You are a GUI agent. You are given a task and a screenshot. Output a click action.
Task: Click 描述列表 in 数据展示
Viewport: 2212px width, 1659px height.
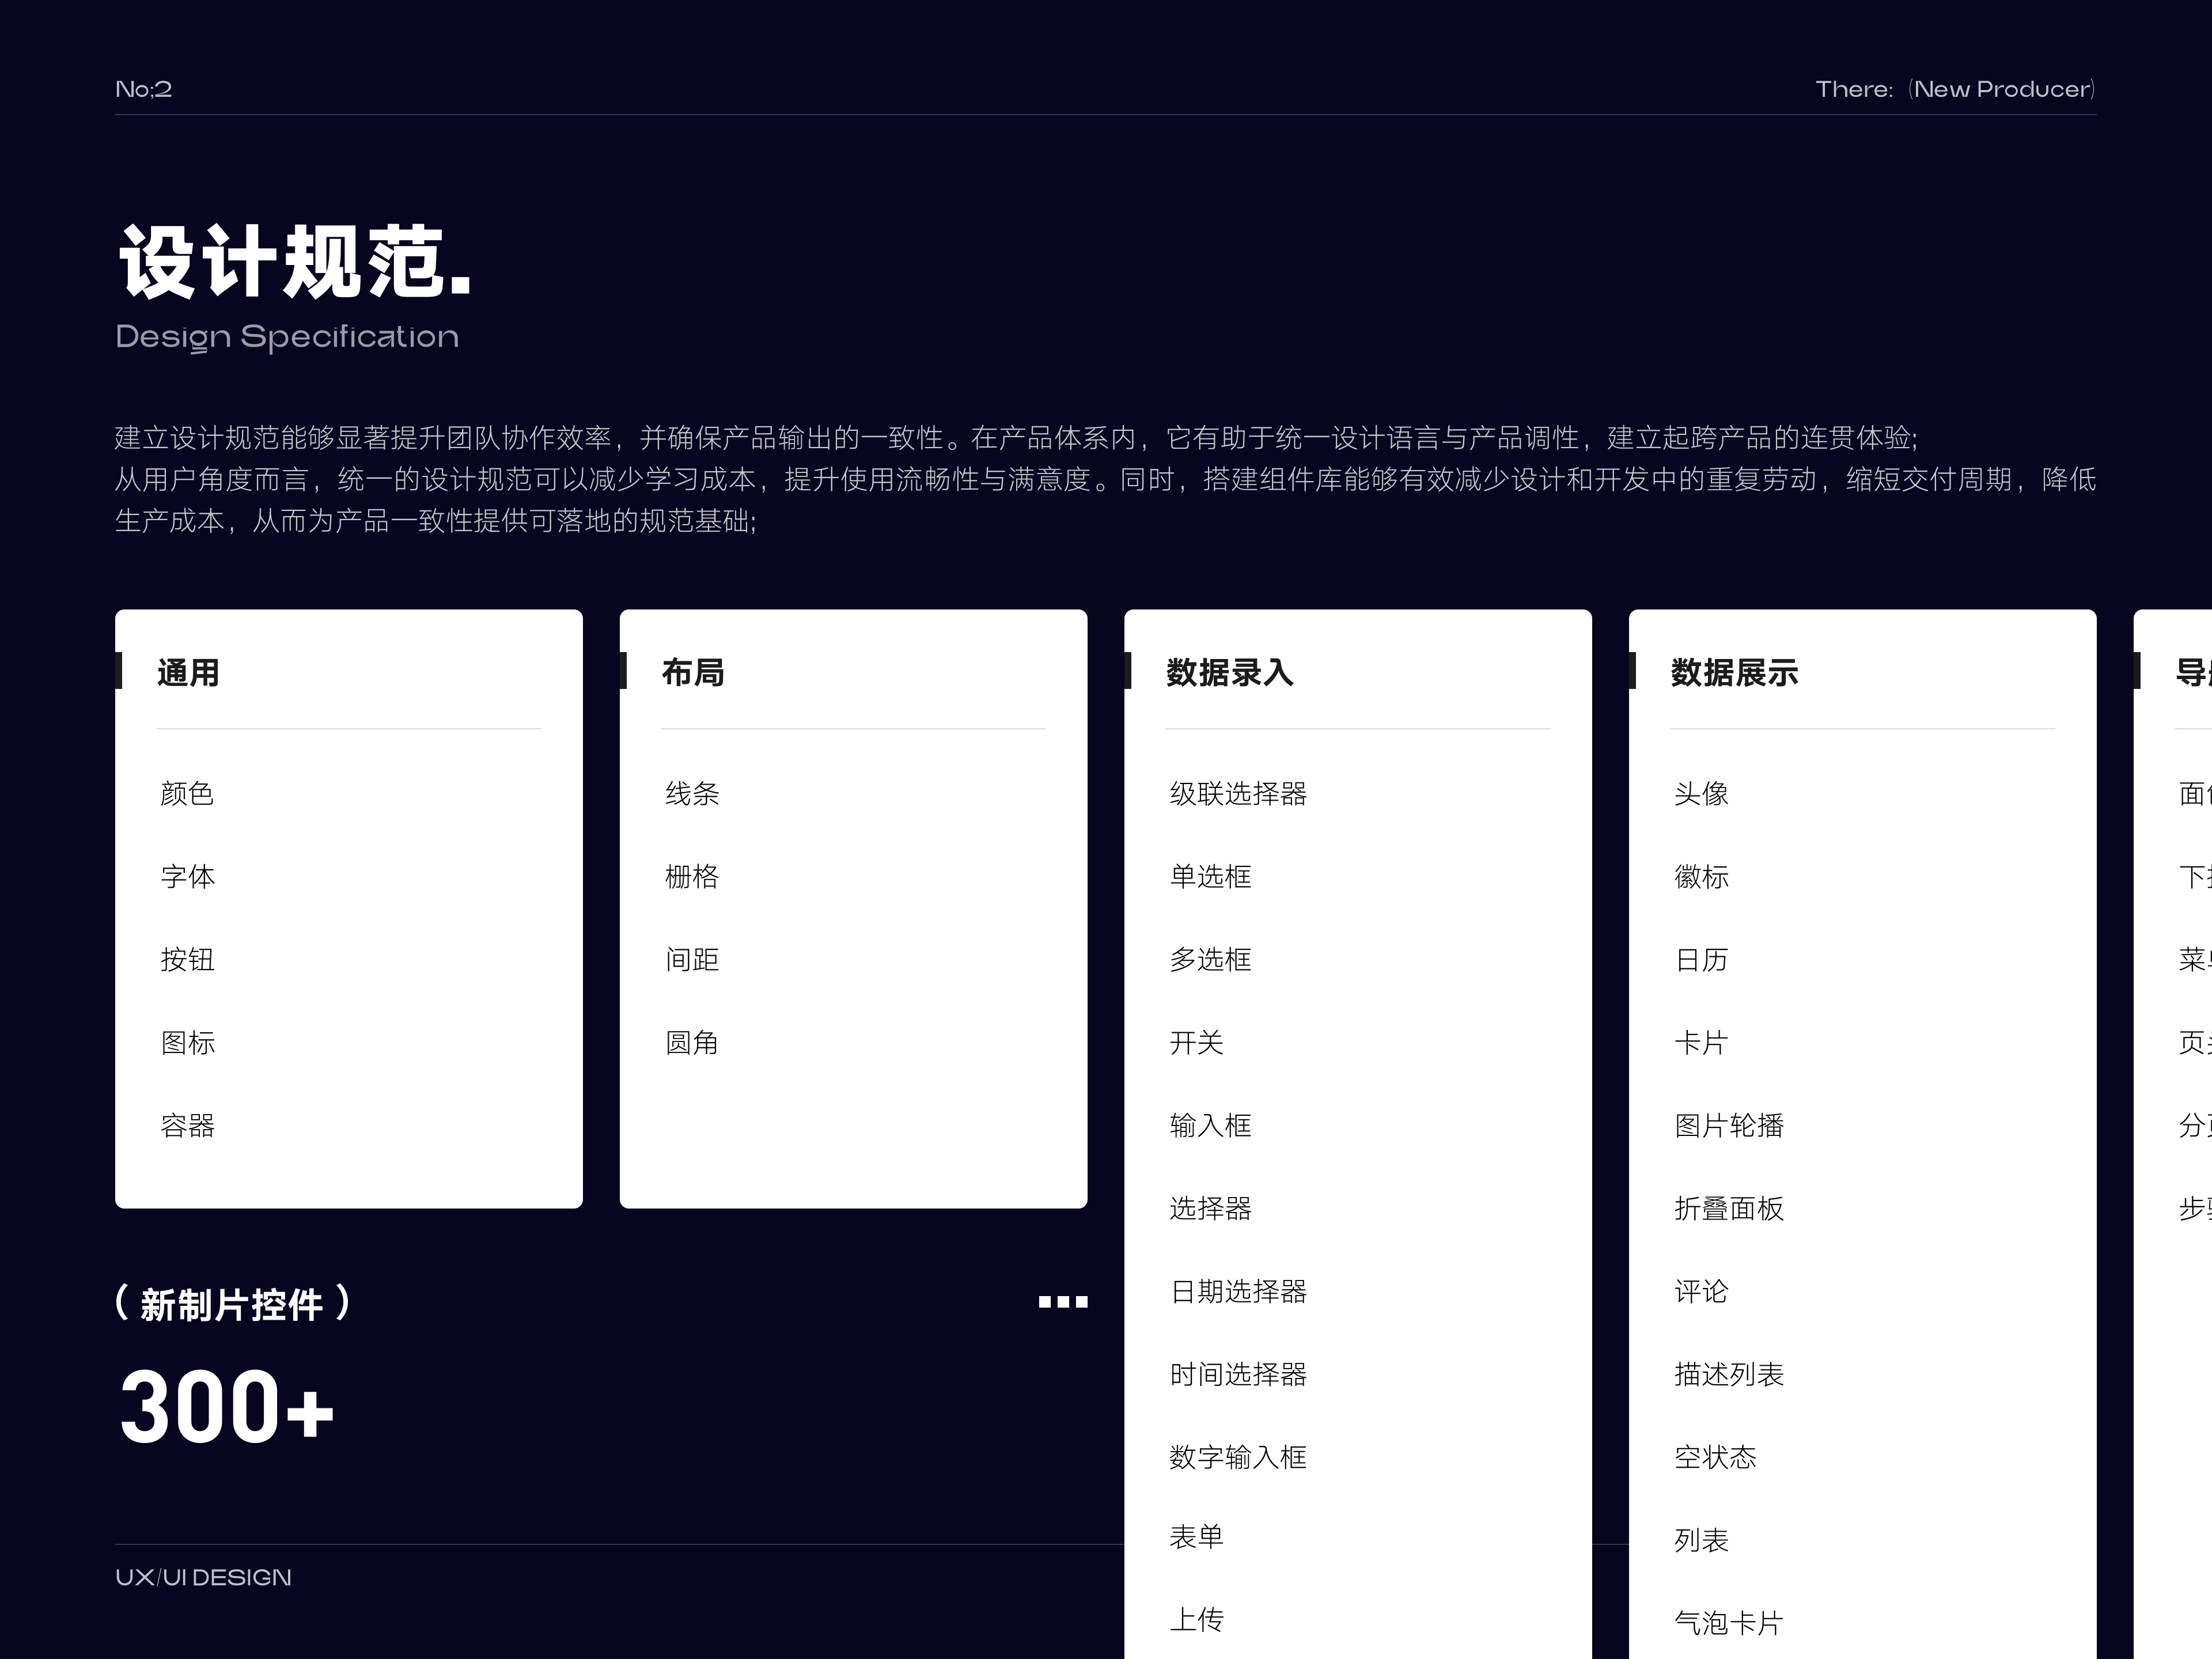pos(1729,1374)
